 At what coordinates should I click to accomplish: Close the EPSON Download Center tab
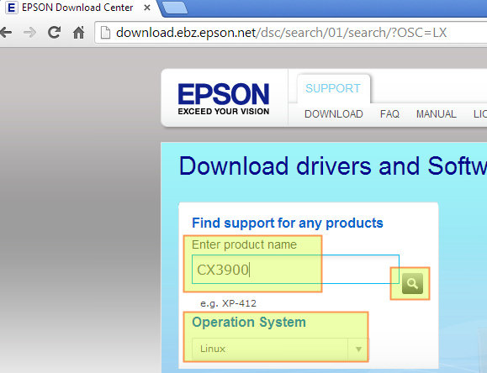point(147,8)
